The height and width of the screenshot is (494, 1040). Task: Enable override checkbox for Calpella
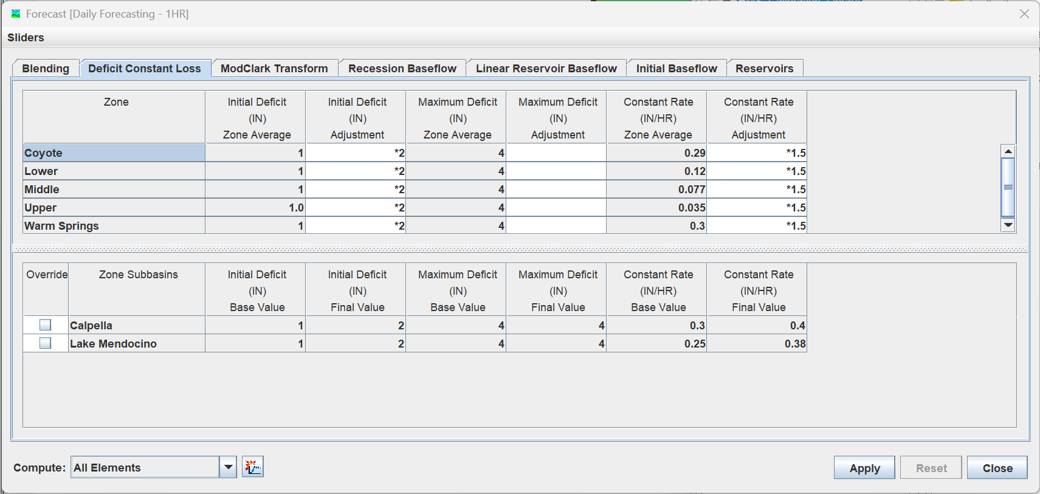(45, 325)
